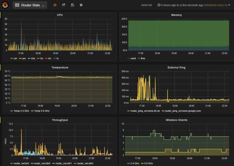This screenshot has height=166, width=234.
Task: Open the External Ping panel title menu
Action: (x=176, y=67)
